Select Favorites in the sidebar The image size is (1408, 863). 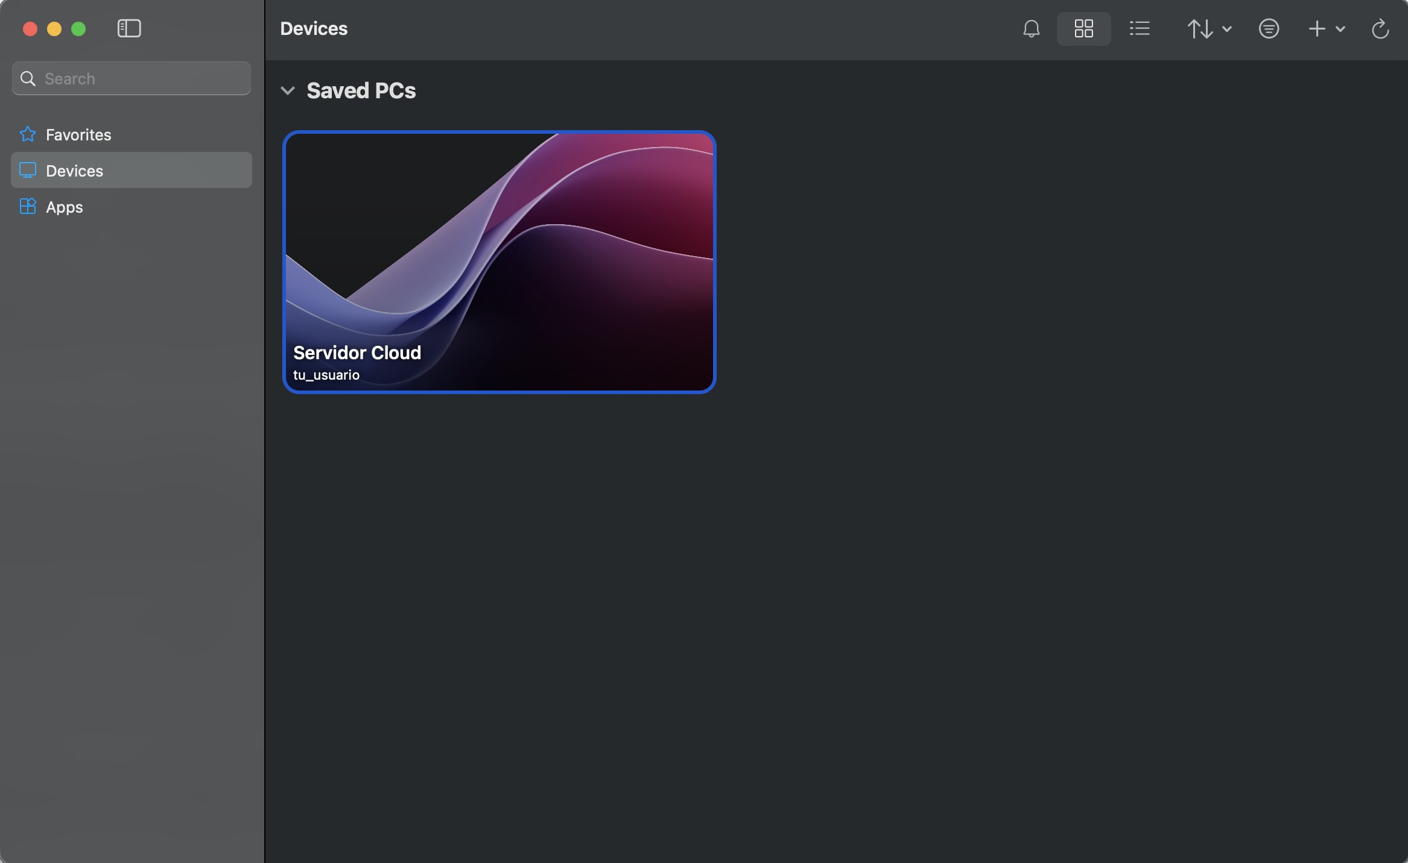[x=78, y=134]
